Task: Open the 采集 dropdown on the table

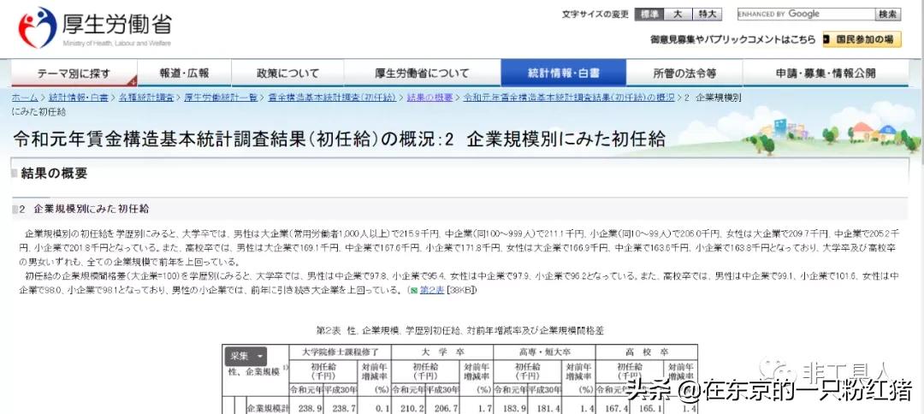Action: (246, 356)
